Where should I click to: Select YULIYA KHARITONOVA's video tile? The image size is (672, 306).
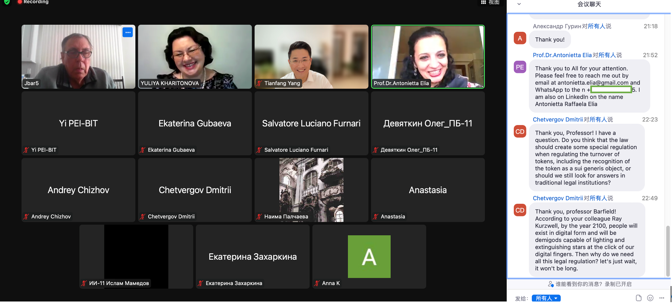click(x=195, y=57)
